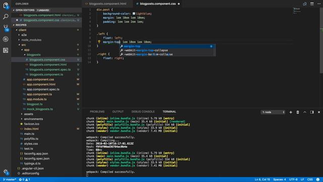Screen dimensions: 323x182
Task: Switch to the PROBLEMS panel tab
Action: [97, 112]
